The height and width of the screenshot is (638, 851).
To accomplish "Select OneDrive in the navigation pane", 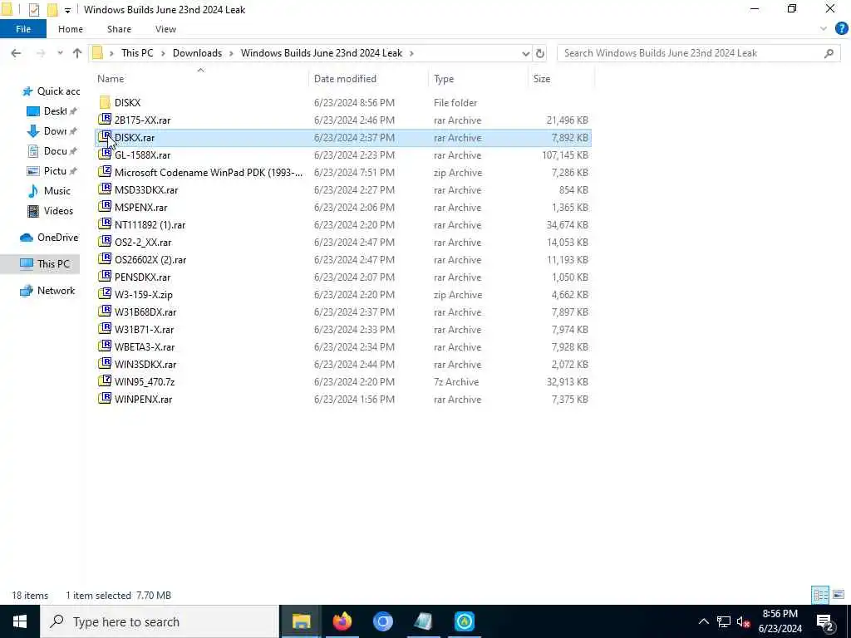I will click(x=49, y=237).
